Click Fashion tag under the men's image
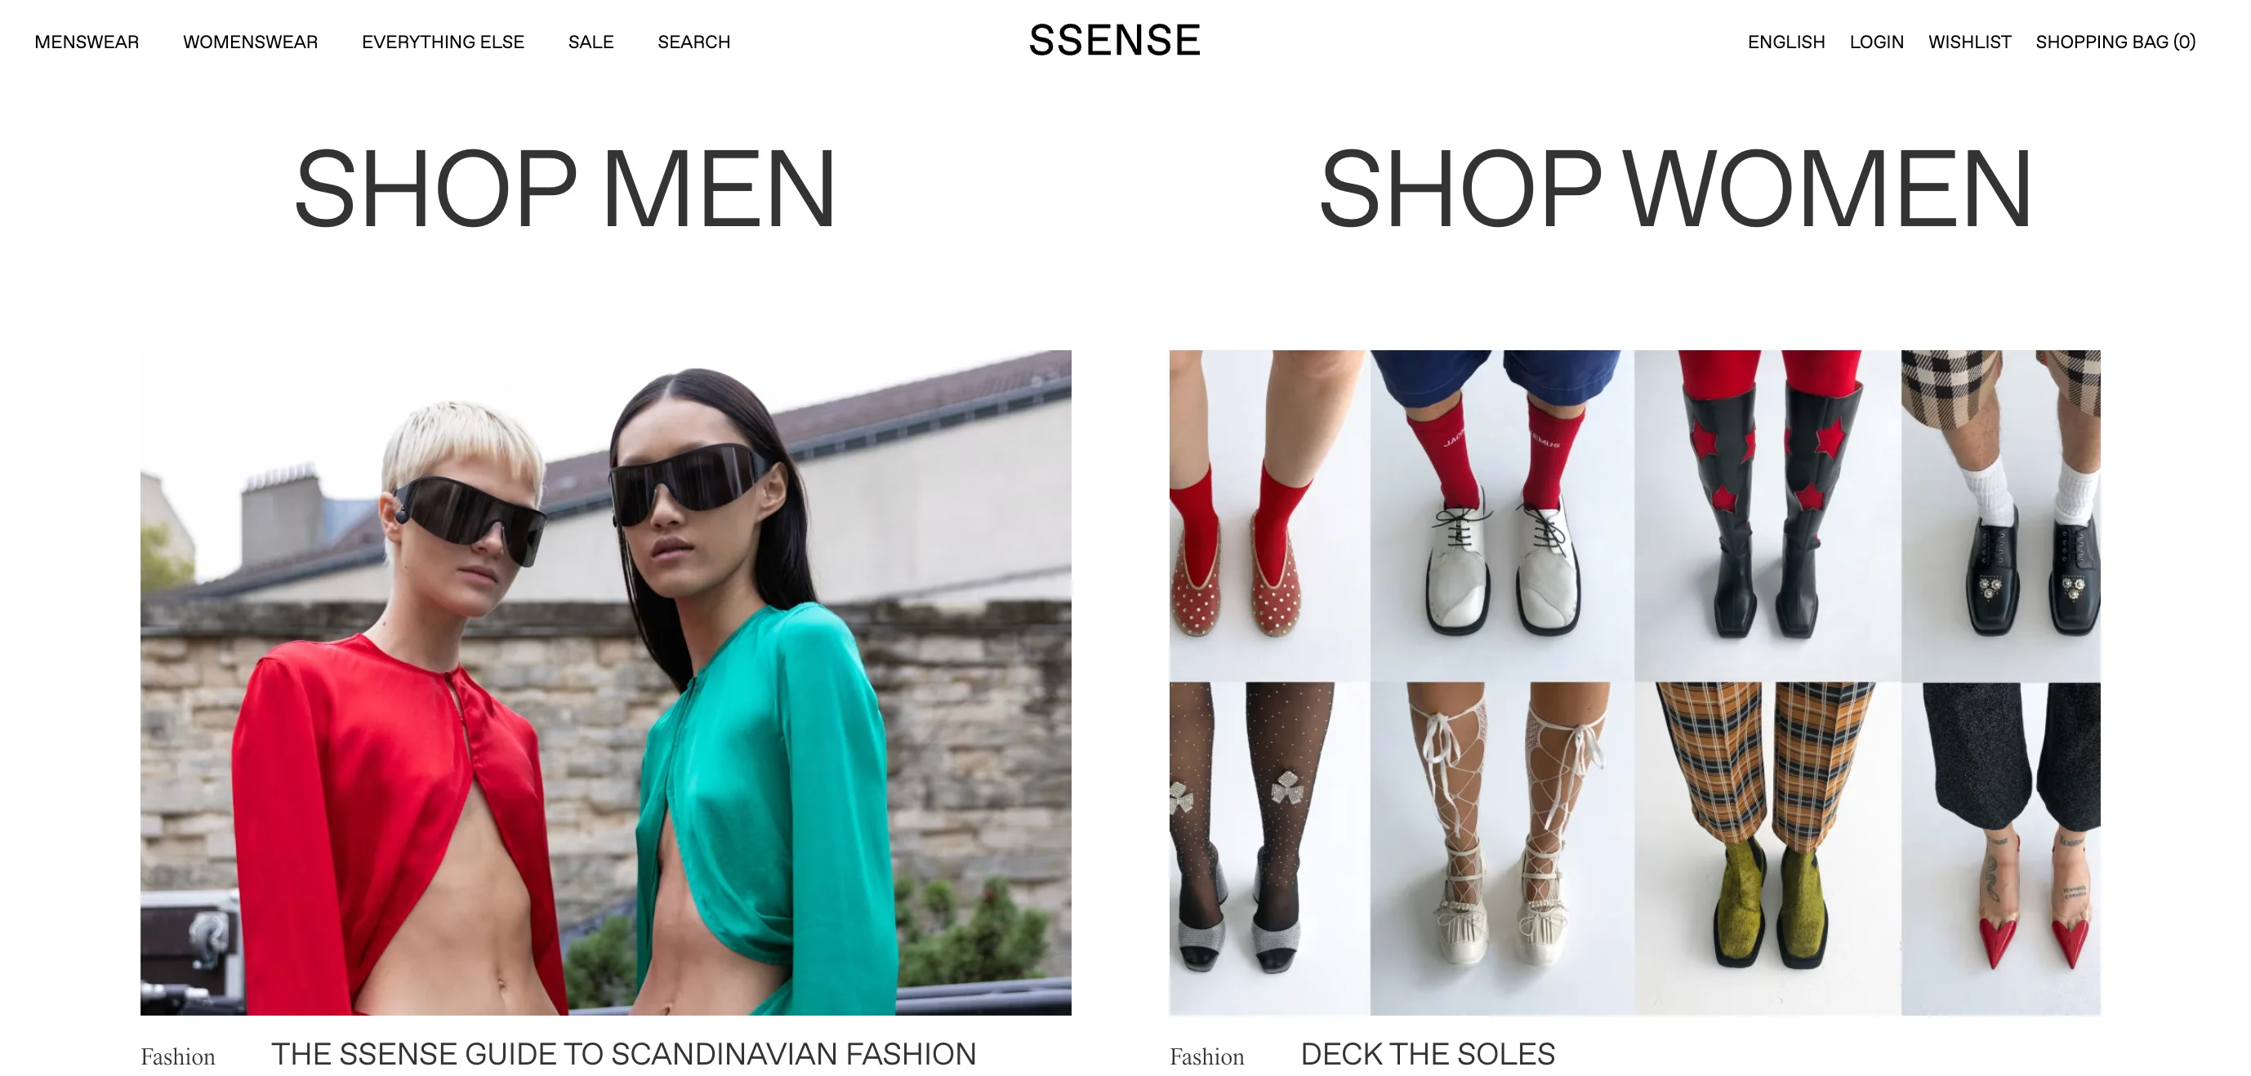2251x1076 pixels. 178,1056
